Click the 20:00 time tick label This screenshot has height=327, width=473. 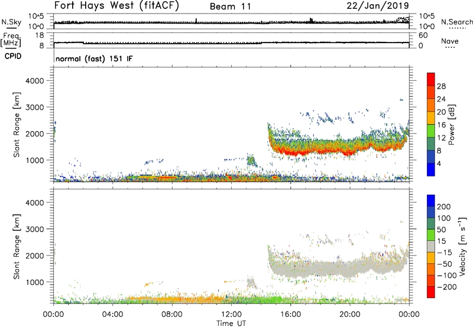click(349, 315)
